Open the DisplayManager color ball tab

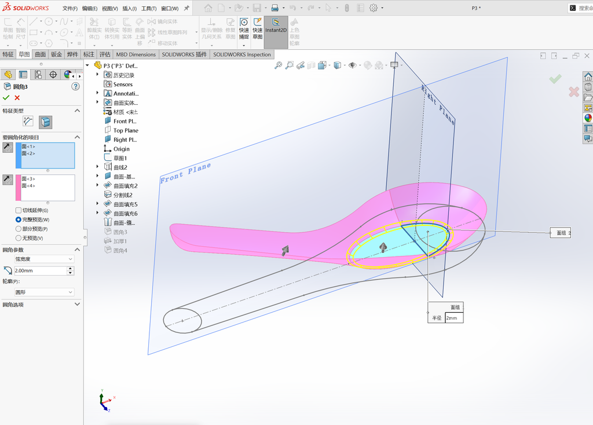67,75
